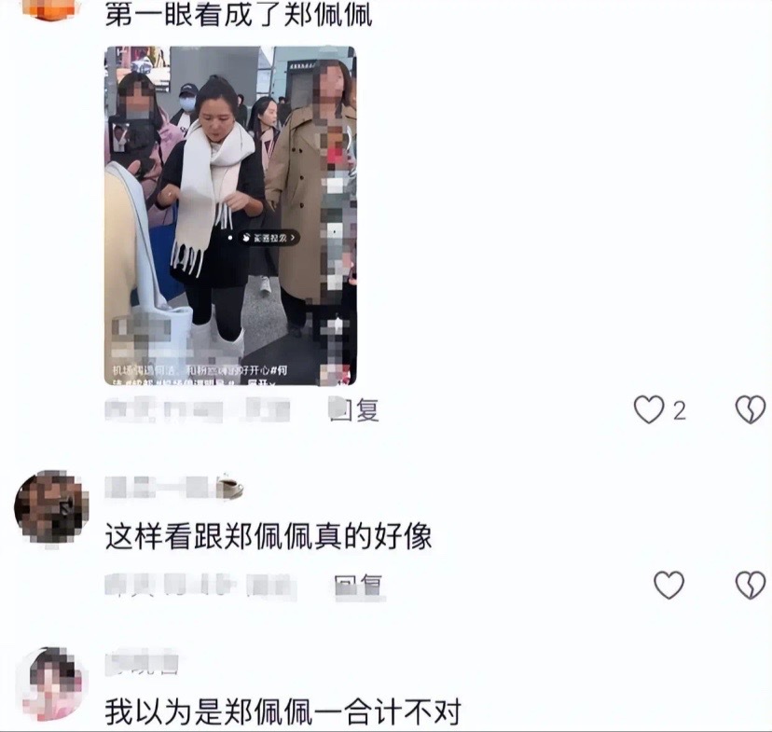Open the second commenter's pixelated avatar
Image resolution: width=772 pixels, height=732 pixels.
point(51,506)
